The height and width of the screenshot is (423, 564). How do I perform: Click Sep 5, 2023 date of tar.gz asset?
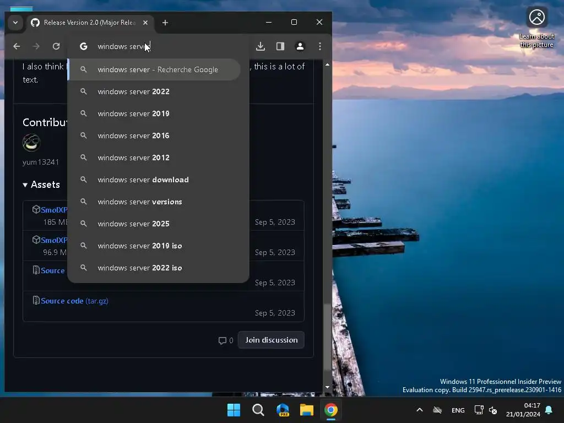click(x=275, y=313)
